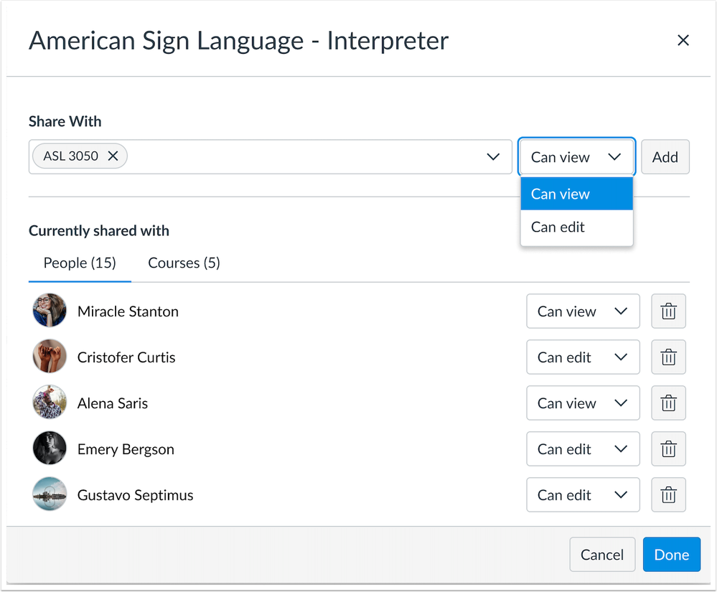Click Gustavo Septimus's avatar image

coord(50,494)
